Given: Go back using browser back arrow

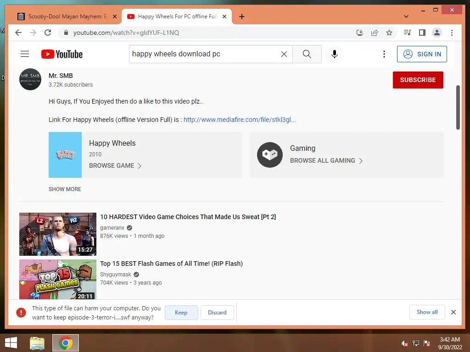Looking at the screenshot, I should coord(18,33).
